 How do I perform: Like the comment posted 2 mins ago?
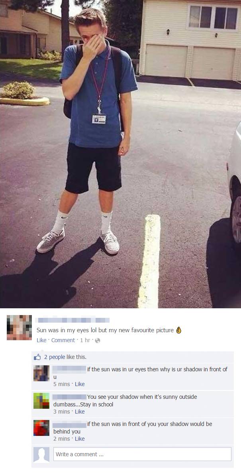pos(80,439)
